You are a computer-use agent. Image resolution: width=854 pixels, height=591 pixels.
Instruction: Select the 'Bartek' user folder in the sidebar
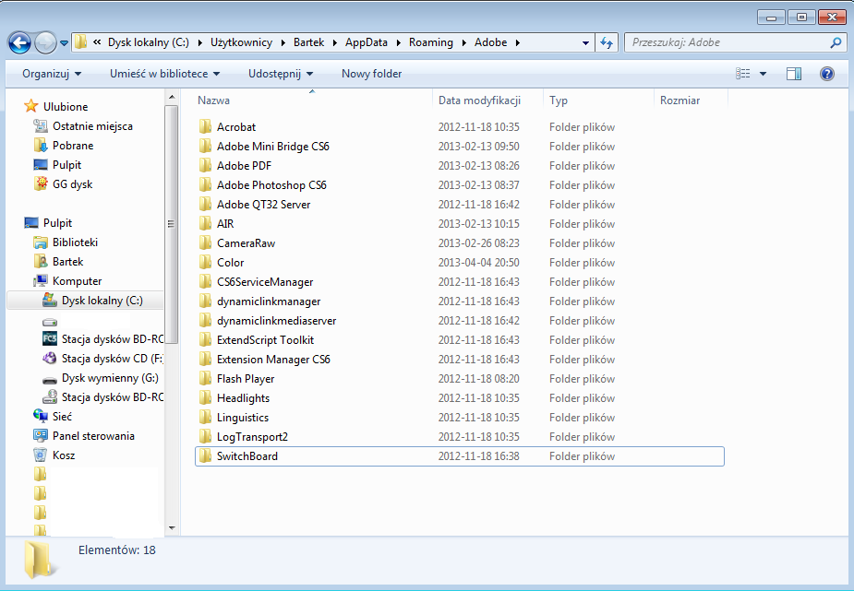pyautogui.click(x=59, y=262)
